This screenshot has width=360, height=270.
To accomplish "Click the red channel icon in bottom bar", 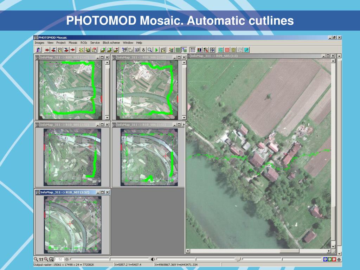I will click(x=334, y=259).
